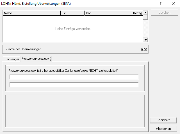
Task: Select the Verwendungszweck tab
Action: (x=36, y=59)
